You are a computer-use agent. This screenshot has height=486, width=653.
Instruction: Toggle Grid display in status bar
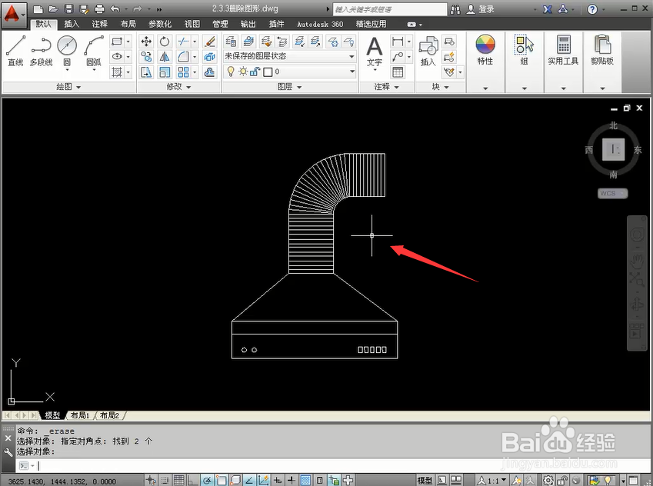point(178,480)
